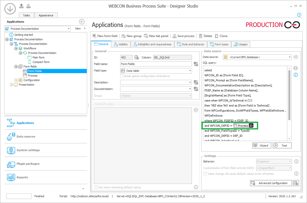Viewport: 307px width, 203px height.
Task: Click info icon next to Value change checkbox
Action: [x=296, y=174]
